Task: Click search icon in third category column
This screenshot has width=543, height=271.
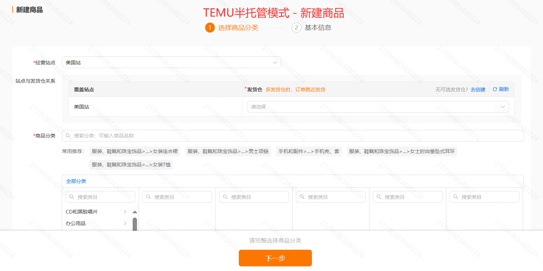Action: 225,197
